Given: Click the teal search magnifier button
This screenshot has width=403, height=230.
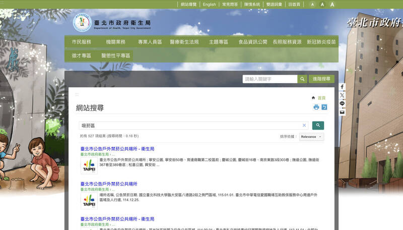Looking at the screenshot, I should tap(318, 126).
